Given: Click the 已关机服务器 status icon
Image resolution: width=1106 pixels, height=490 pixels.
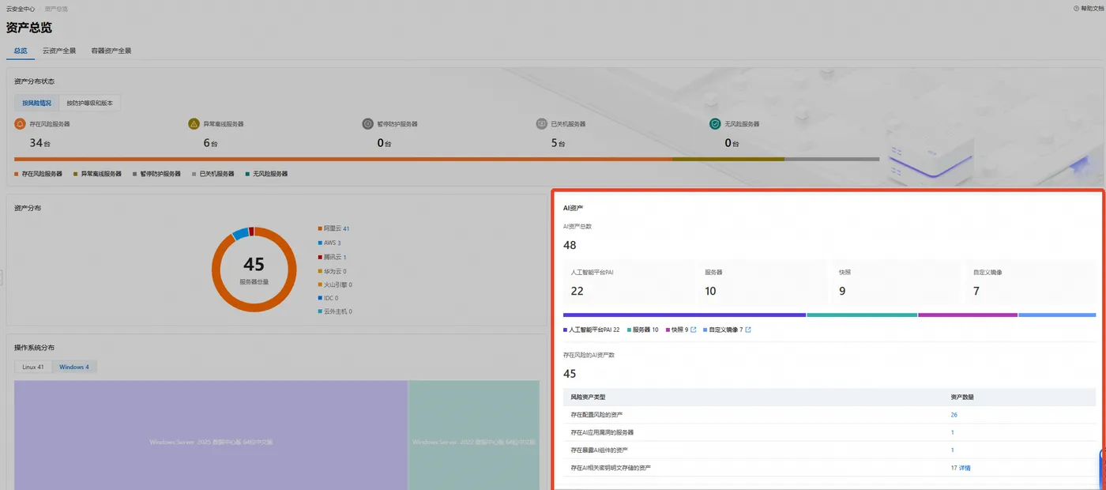Looking at the screenshot, I should pyautogui.click(x=541, y=124).
